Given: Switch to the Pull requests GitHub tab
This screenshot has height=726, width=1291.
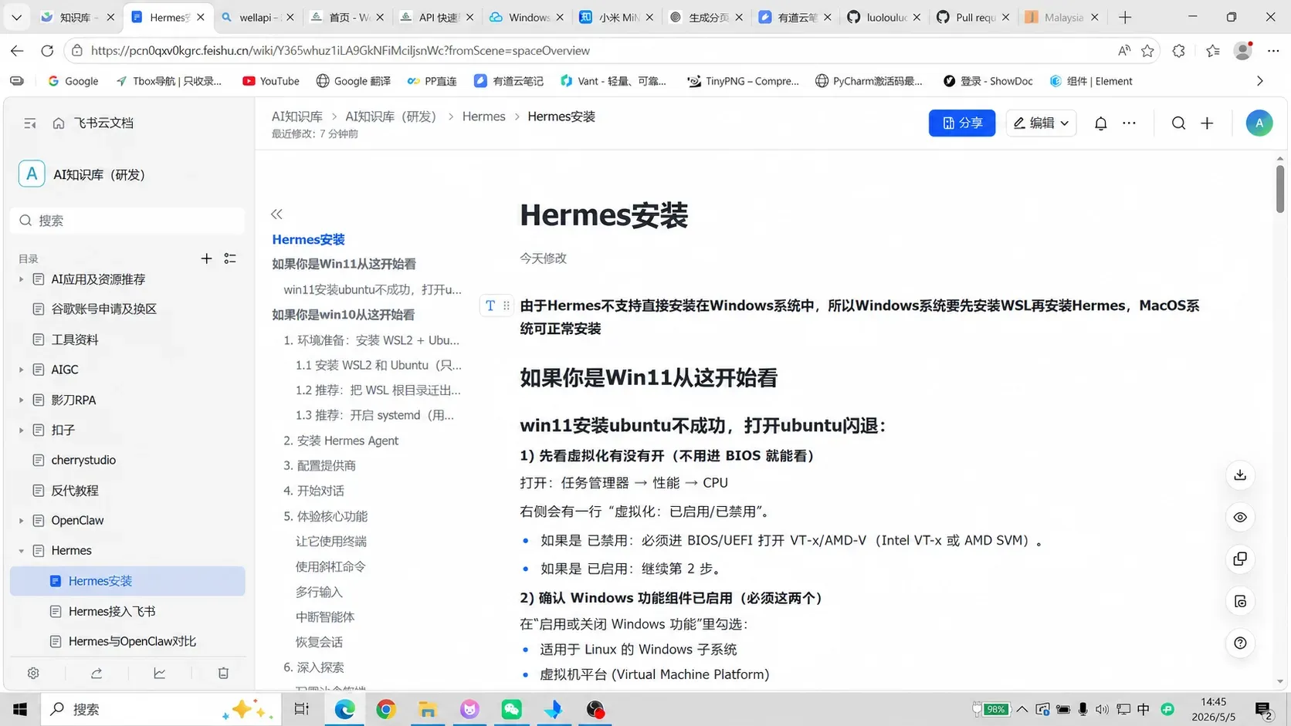Looking at the screenshot, I should (x=973, y=17).
